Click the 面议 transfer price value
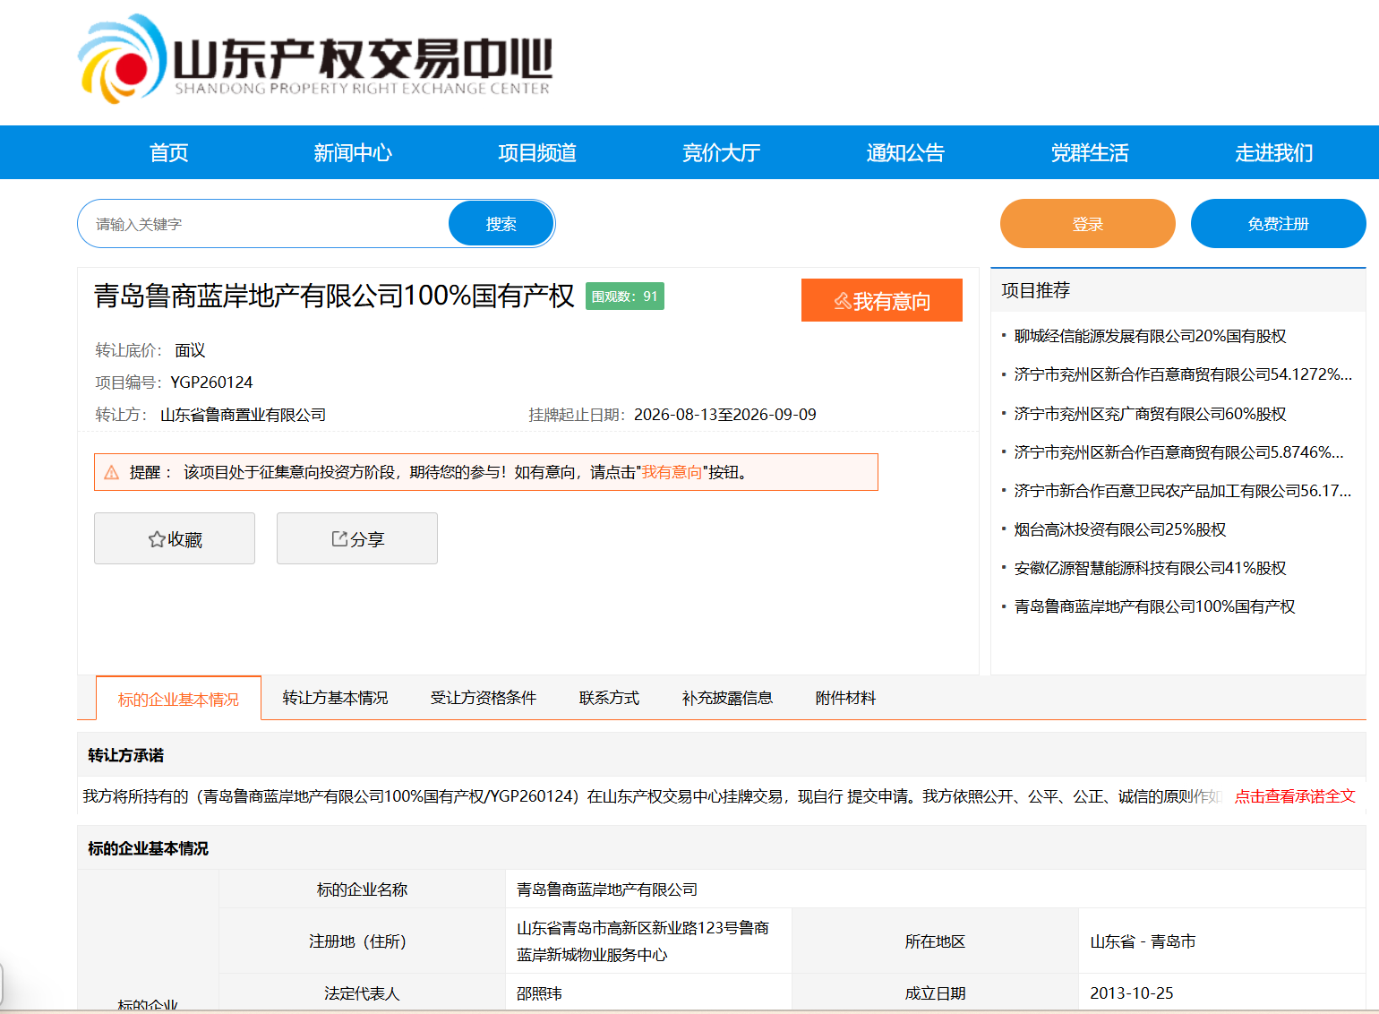The height and width of the screenshot is (1014, 1379). click(x=190, y=350)
